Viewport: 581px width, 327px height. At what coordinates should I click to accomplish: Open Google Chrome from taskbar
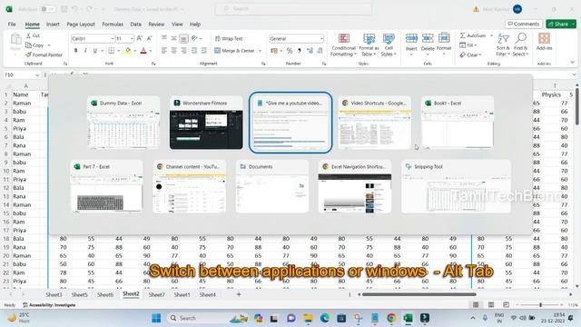point(391,318)
